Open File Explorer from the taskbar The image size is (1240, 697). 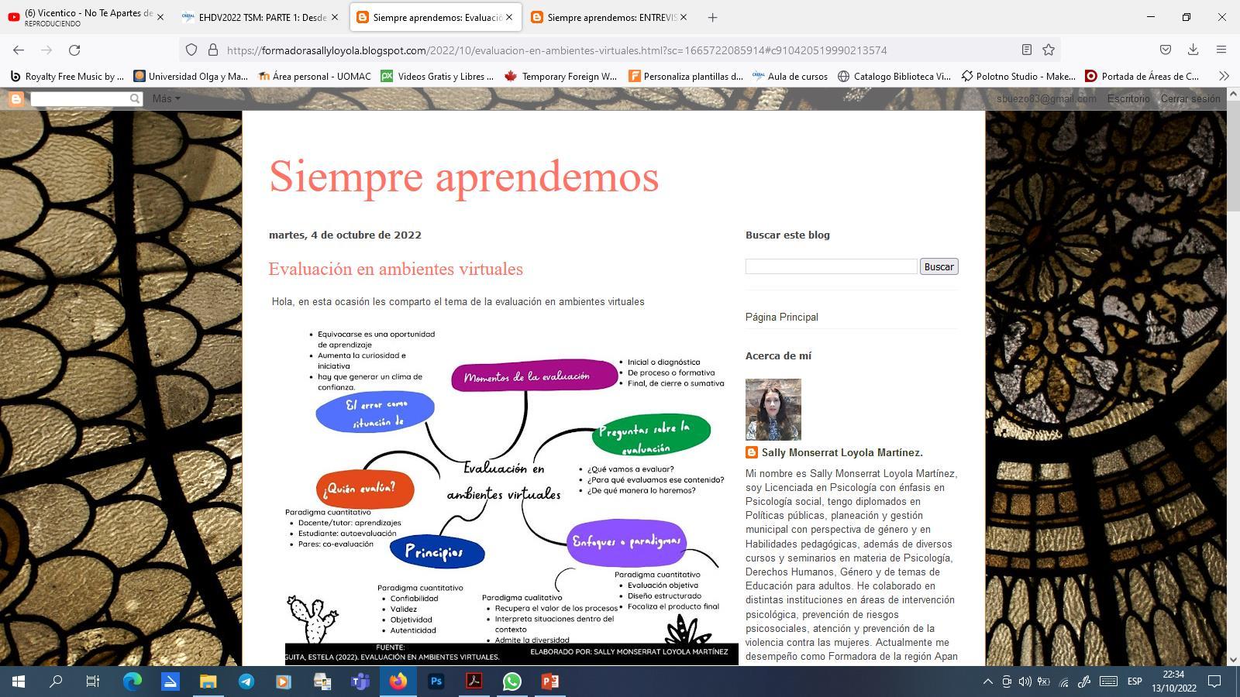[x=208, y=682]
